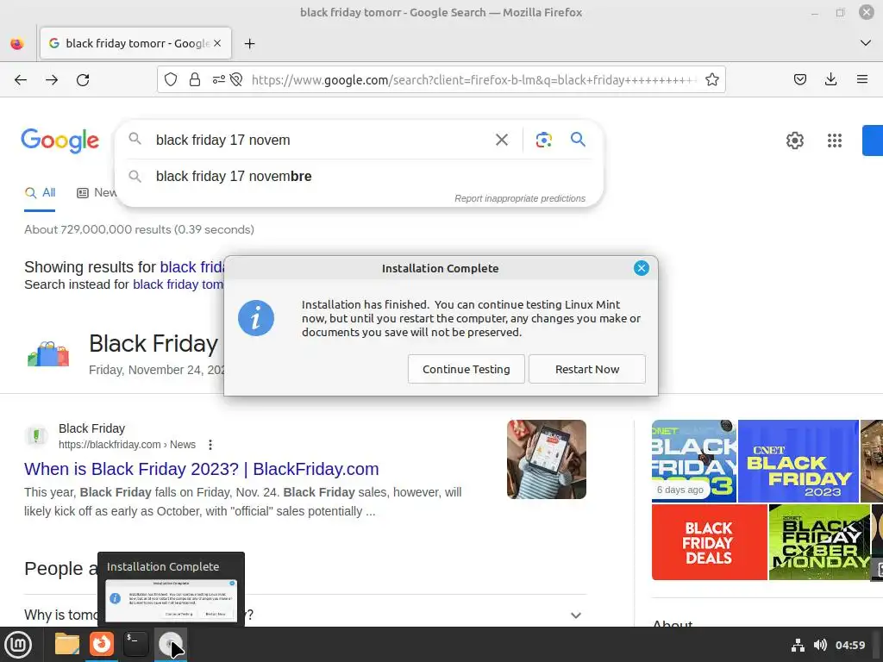Screen dimensions: 883x662
Task: Click the Firefox View icon
Action: click(x=17, y=43)
